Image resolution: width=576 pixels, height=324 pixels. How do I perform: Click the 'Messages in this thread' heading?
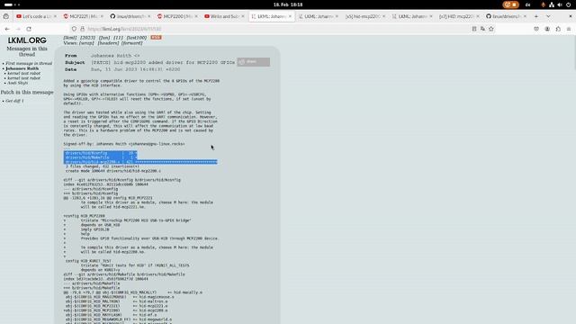[x=27, y=51]
